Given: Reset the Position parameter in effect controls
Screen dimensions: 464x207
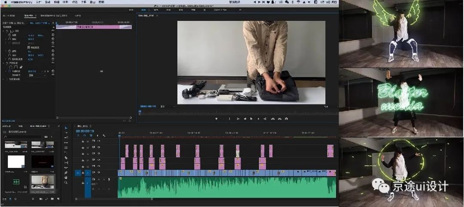Looking at the screenshot, I should 53,35.
